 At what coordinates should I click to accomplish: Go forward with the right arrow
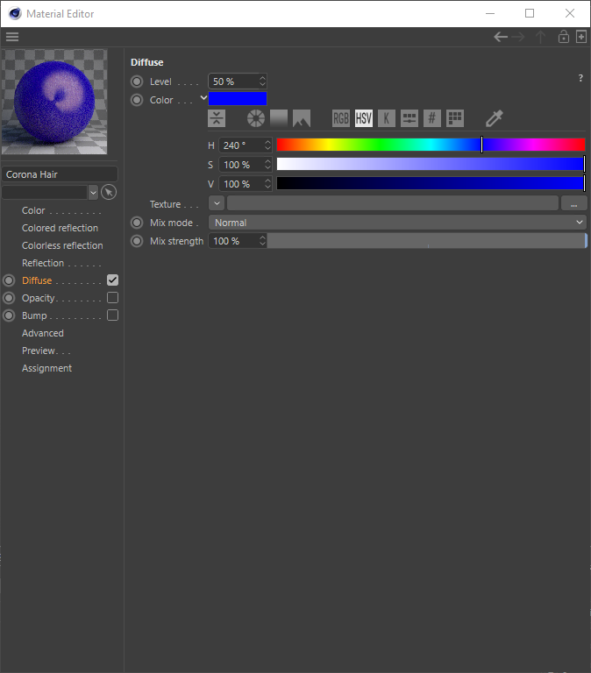coord(518,37)
